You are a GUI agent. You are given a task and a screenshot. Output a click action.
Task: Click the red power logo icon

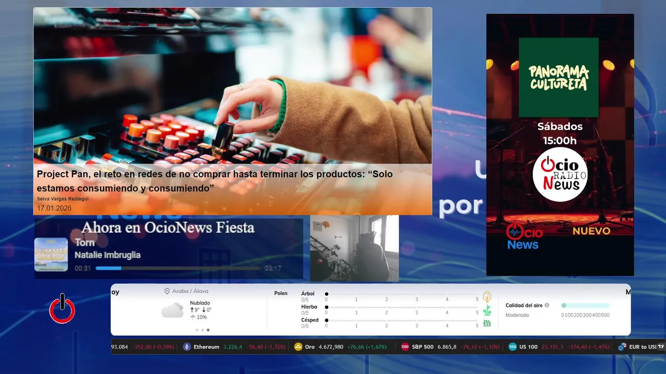[62, 309]
